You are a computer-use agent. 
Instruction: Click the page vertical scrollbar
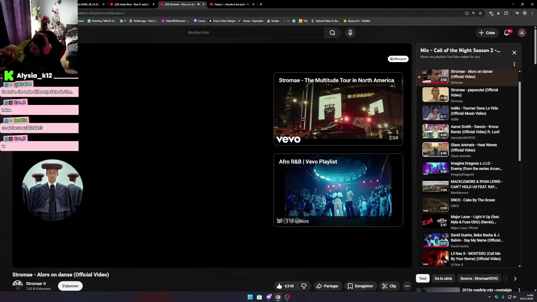[x=535, y=46]
